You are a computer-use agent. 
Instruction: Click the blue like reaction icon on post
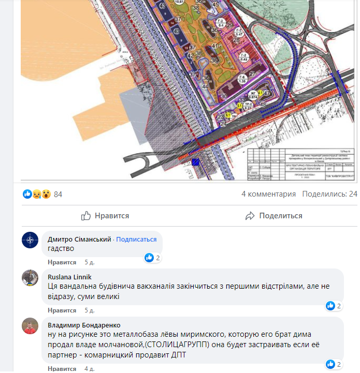(27, 195)
